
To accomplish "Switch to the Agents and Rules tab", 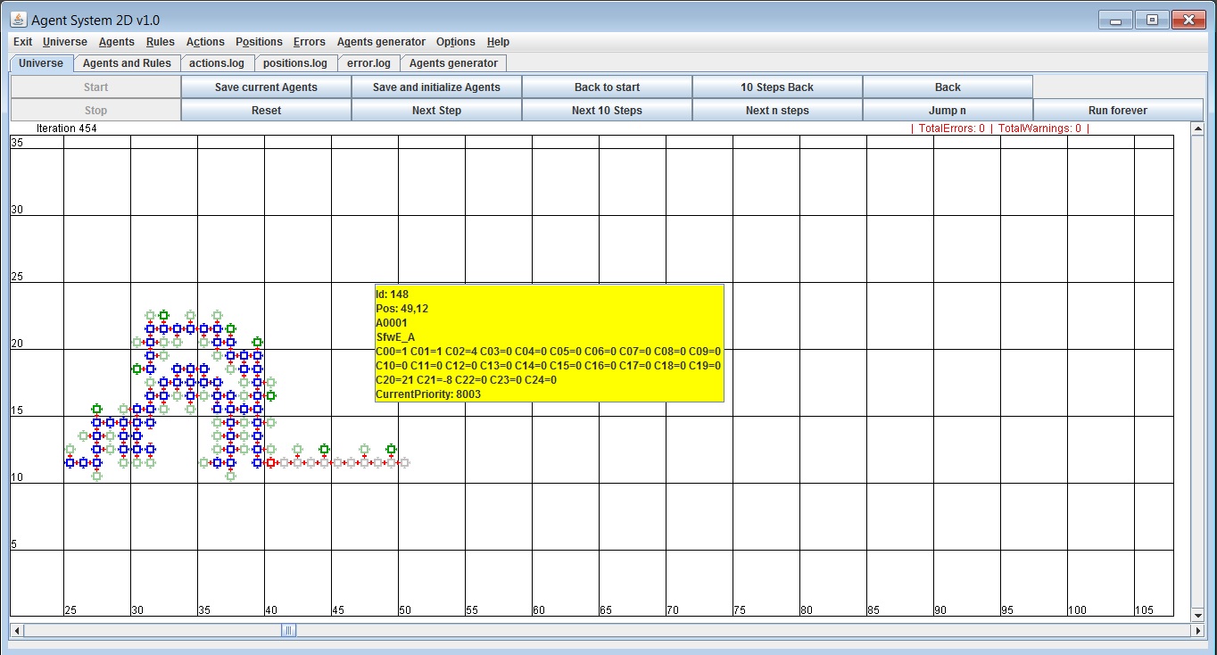I will pyautogui.click(x=127, y=63).
